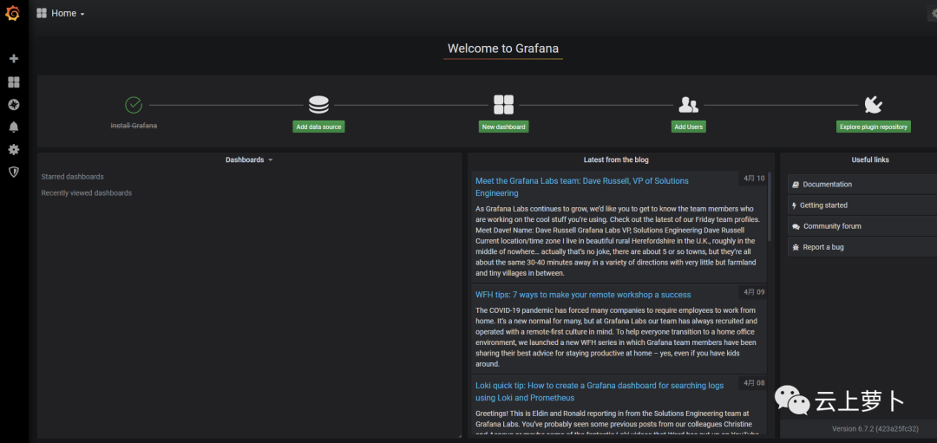Screen dimensions: 937x443
Task: Open the Configuration gear icon in the sidebar
Action: [x=14, y=149]
